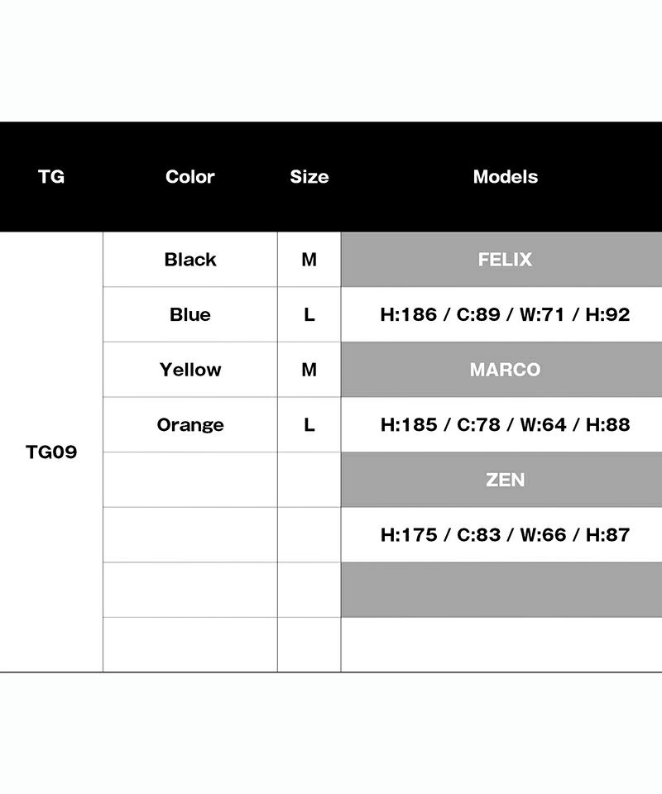
Task: Choose size L in the Orange row
Action: [x=309, y=425]
